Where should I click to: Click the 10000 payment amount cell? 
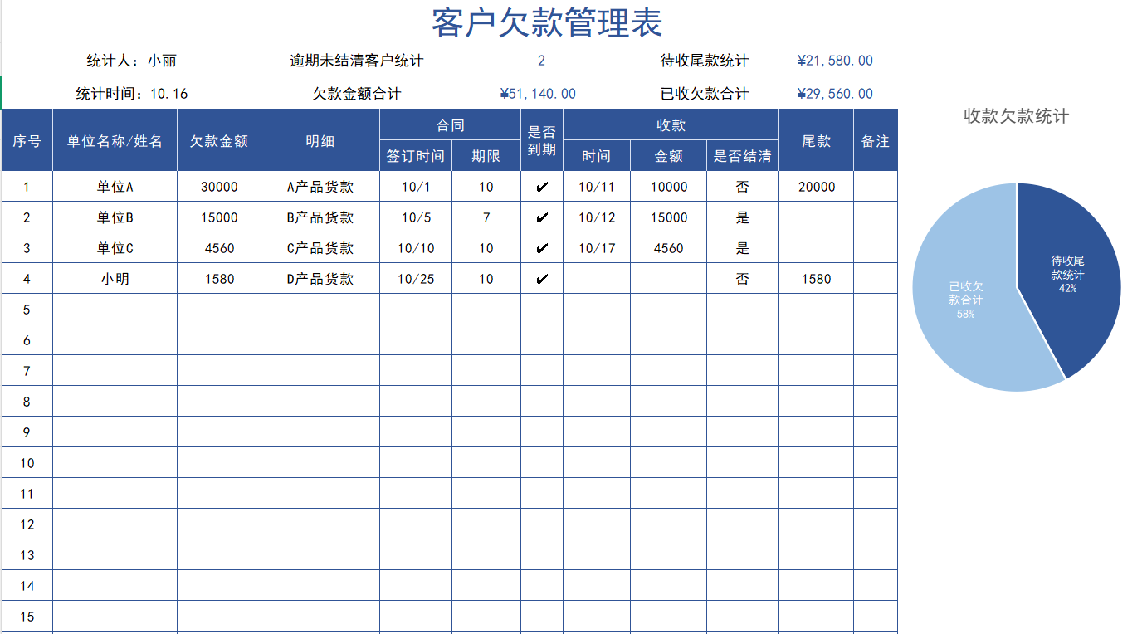click(x=669, y=187)
